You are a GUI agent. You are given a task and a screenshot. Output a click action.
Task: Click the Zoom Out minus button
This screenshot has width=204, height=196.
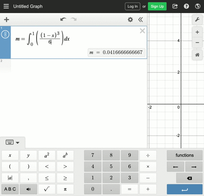197,42
